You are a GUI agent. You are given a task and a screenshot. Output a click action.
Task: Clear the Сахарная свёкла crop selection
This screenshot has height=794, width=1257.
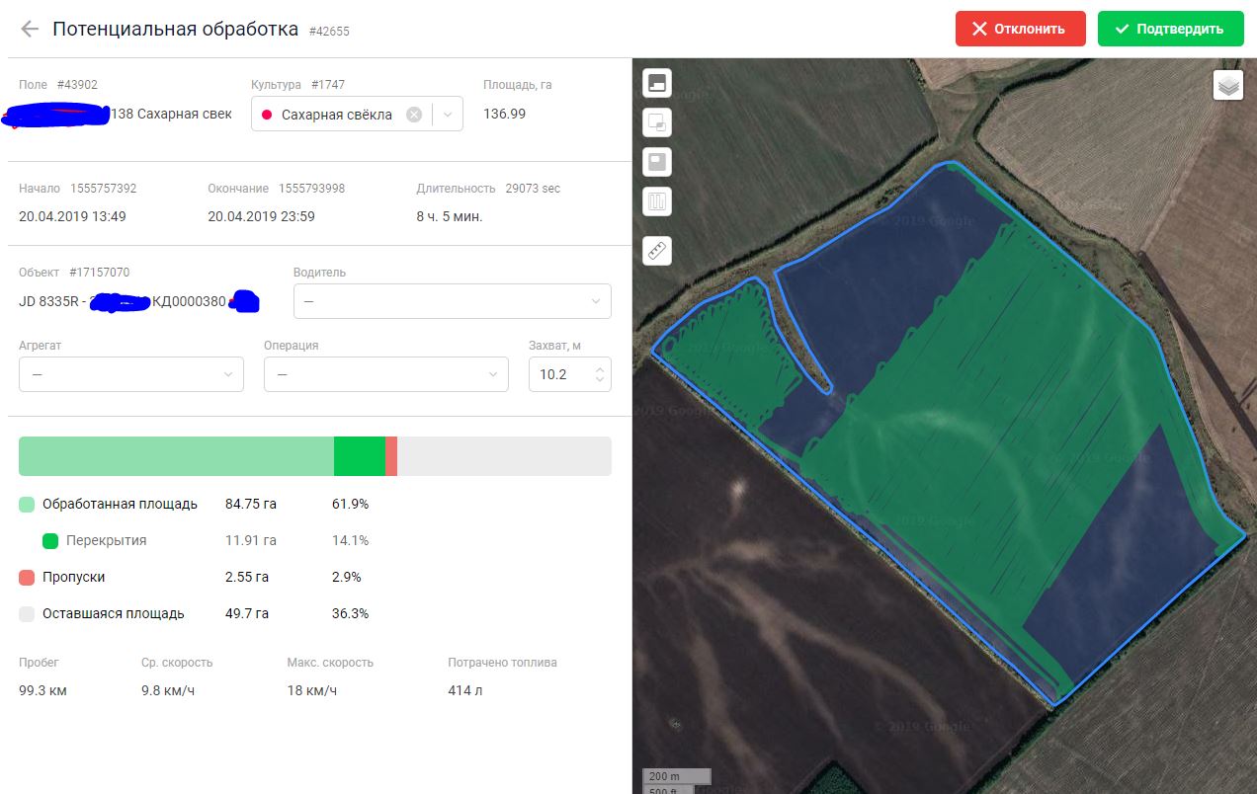[414, 115]
